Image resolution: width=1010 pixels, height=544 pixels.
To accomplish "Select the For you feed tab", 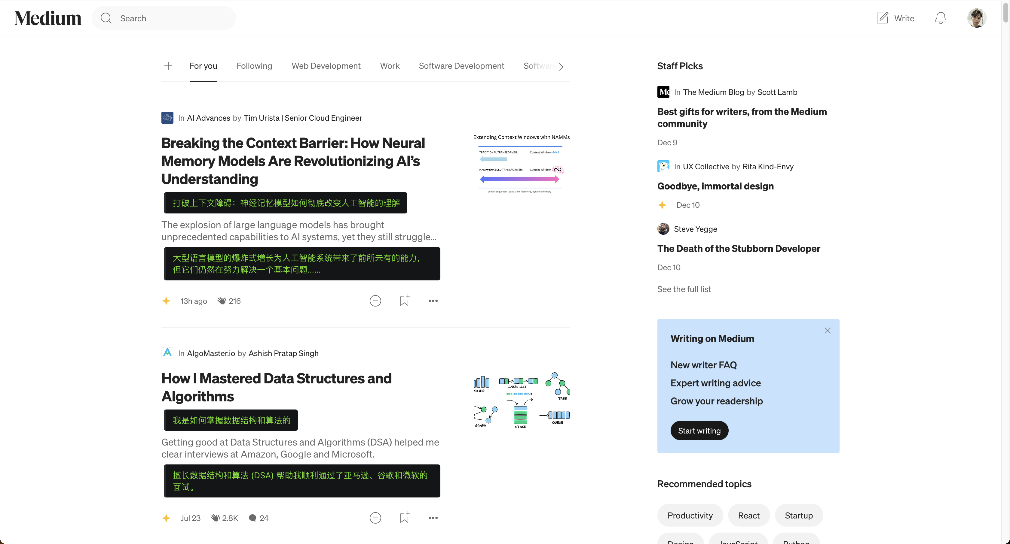I will (x=203, y=66).
